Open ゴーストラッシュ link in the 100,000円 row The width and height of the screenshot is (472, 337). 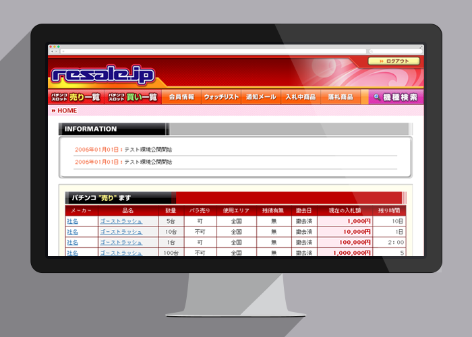pos(121,242)
